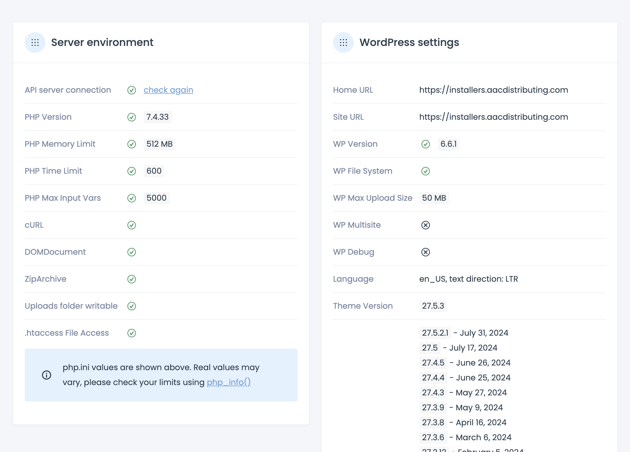Click check icon in DOMDocument row

[x=132, y=252]
